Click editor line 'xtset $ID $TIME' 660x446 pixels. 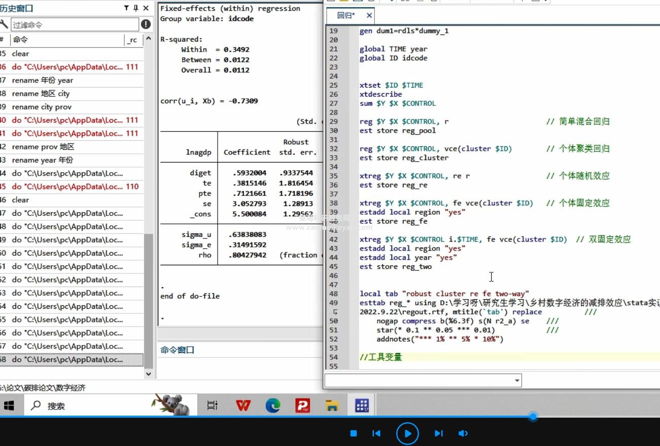(x=391, y=85)
